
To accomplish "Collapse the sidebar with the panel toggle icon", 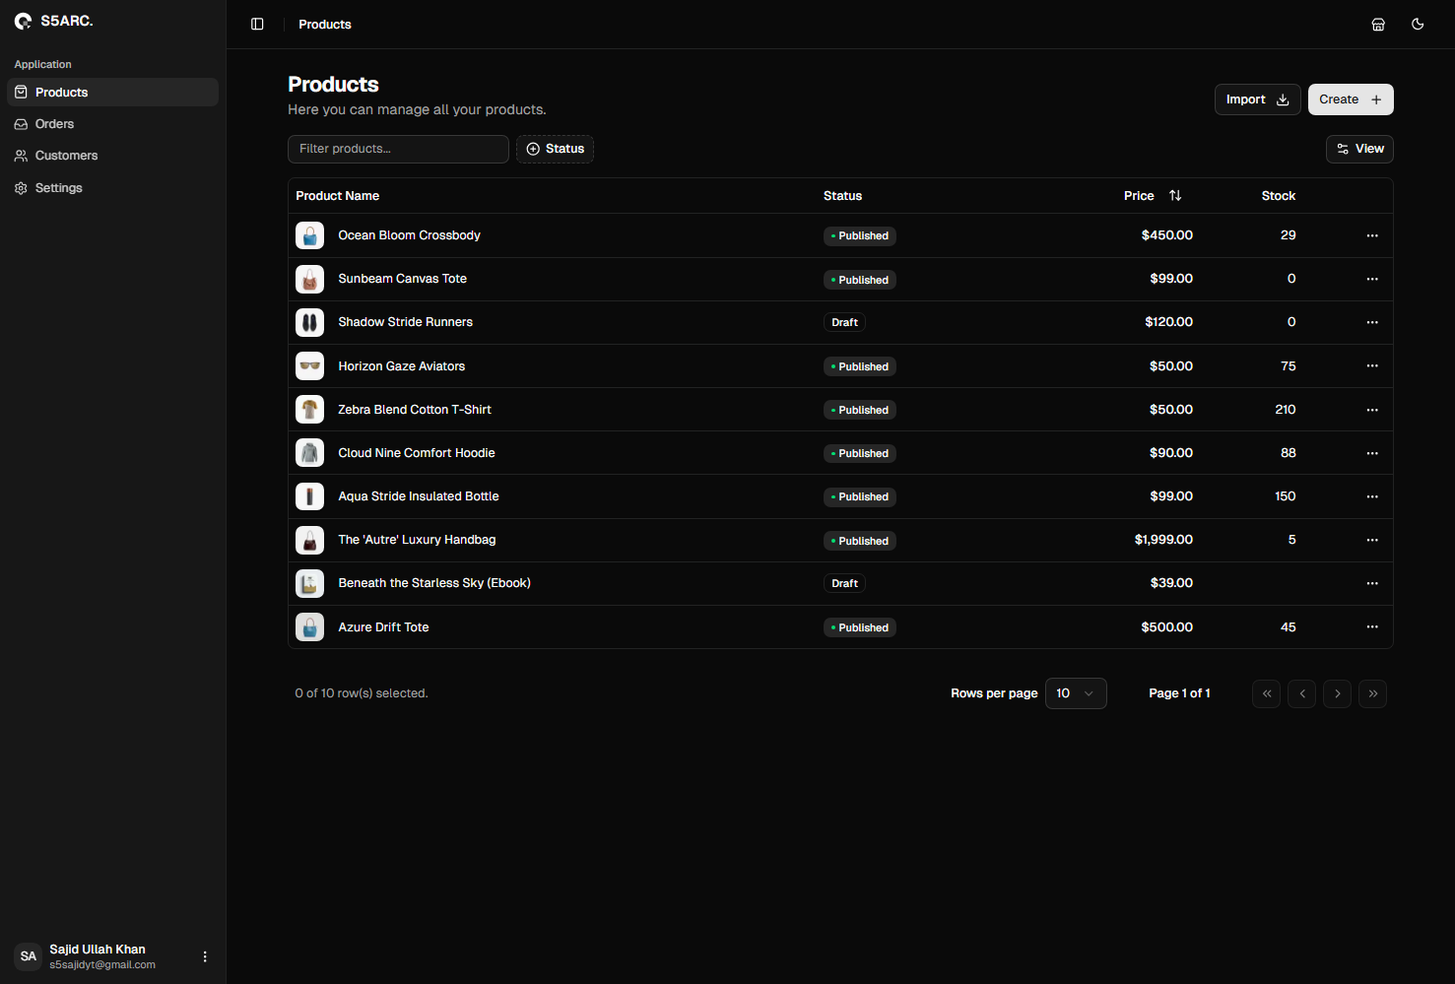I will coord(257,24).
